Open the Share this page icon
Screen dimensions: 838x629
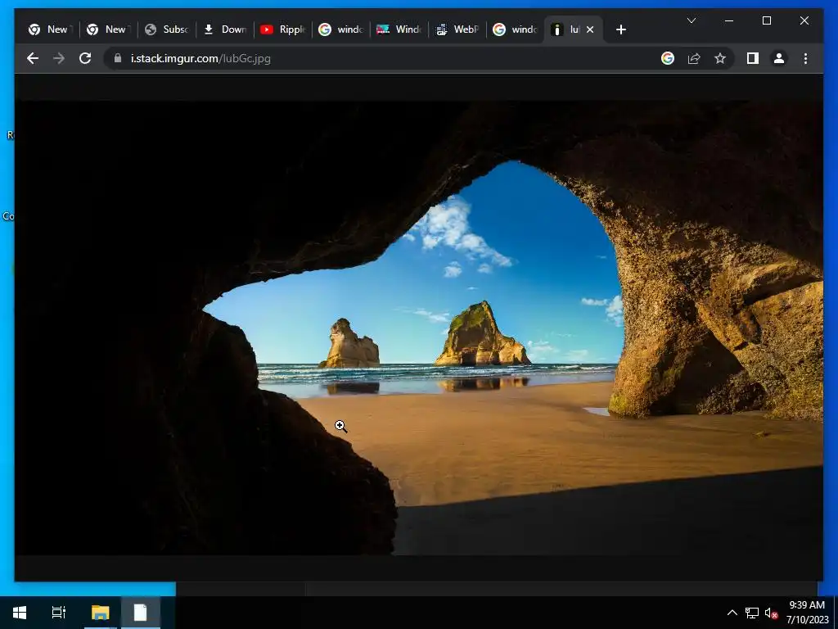point(694,58)
